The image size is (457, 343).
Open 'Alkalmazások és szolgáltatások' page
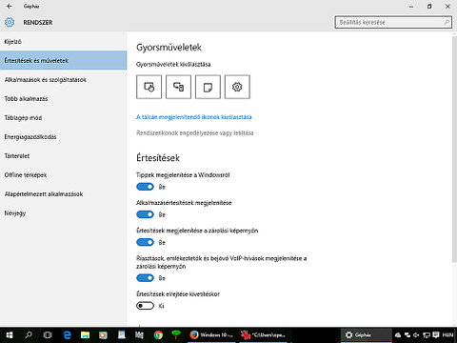64,80
